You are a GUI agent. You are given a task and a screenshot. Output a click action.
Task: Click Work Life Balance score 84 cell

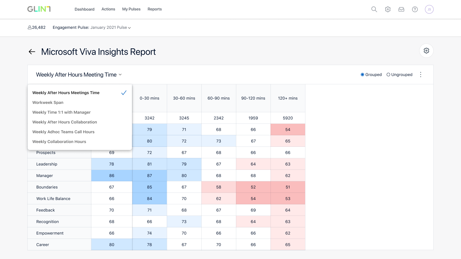150,199
